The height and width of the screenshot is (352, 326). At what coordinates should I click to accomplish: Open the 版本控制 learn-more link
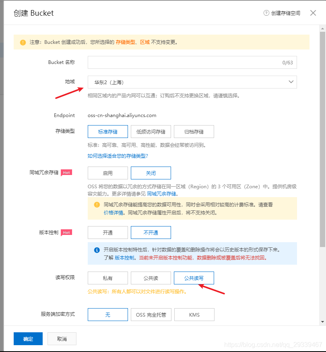click(x=124, y=258)
